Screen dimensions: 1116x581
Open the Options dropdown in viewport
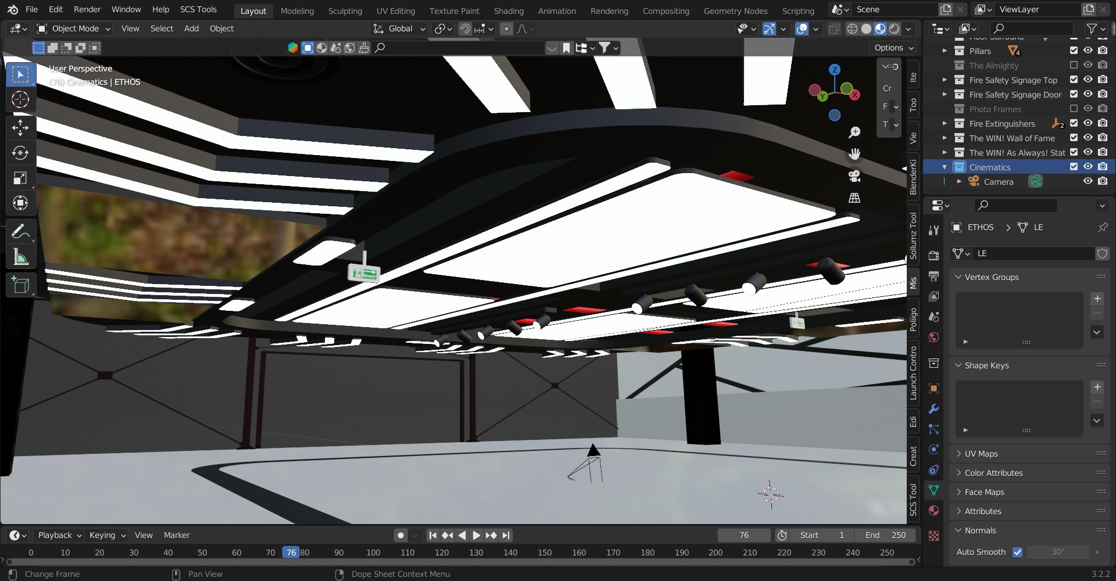pos(894,48)
